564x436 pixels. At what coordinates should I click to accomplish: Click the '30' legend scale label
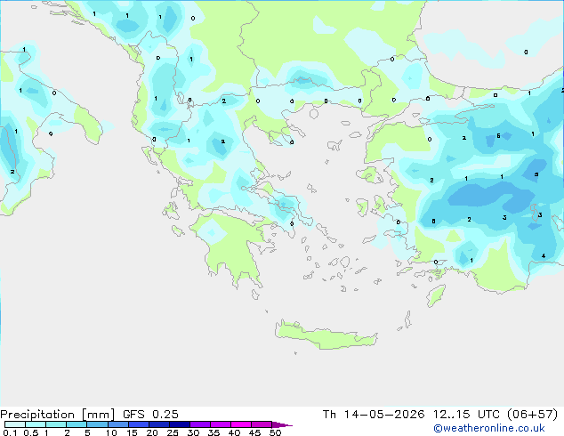click(193, 432)
